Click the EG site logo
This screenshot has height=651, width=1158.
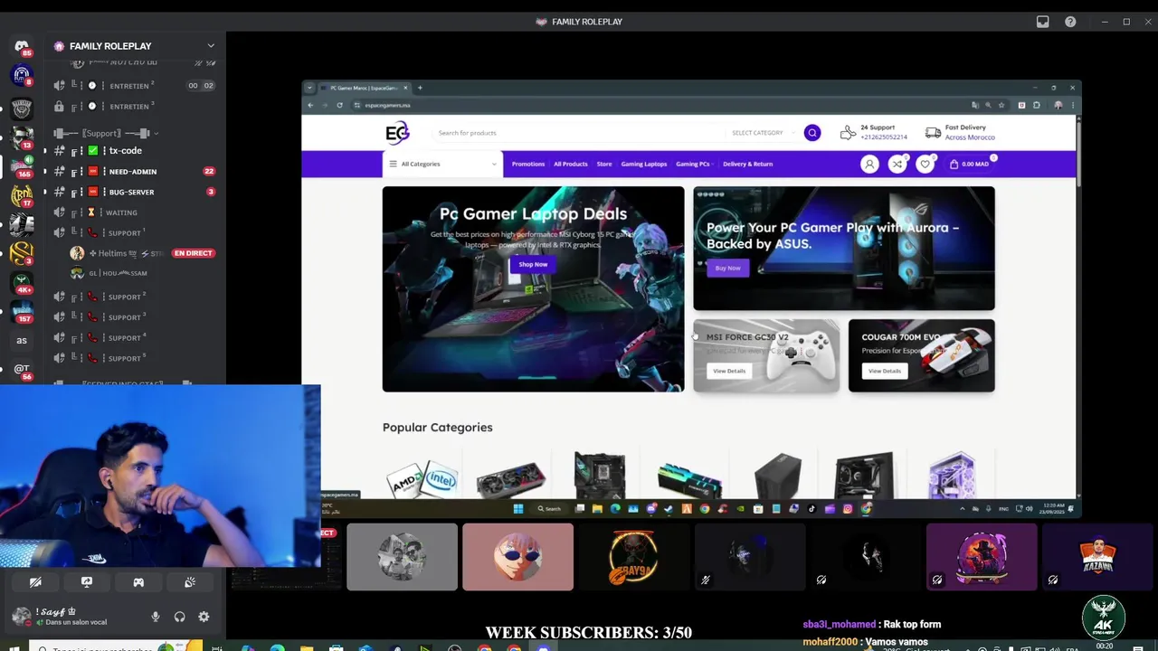pyautogui.click(x=397, y=133)
